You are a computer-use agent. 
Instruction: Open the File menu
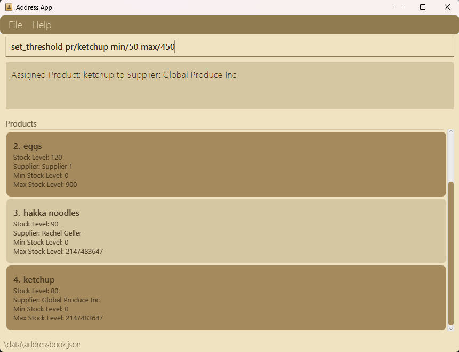[15, 25]
